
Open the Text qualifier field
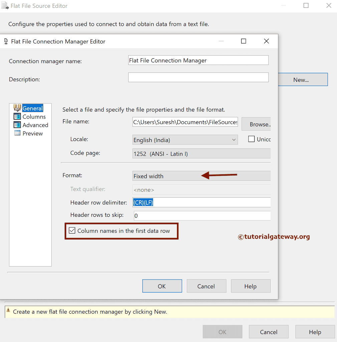[x=201, y=190]
